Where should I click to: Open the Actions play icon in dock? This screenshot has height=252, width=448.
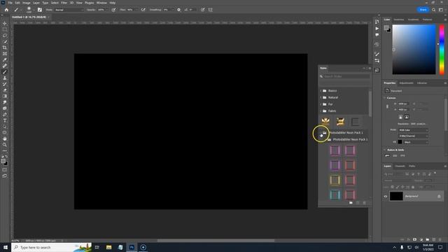tap(377, 28)
